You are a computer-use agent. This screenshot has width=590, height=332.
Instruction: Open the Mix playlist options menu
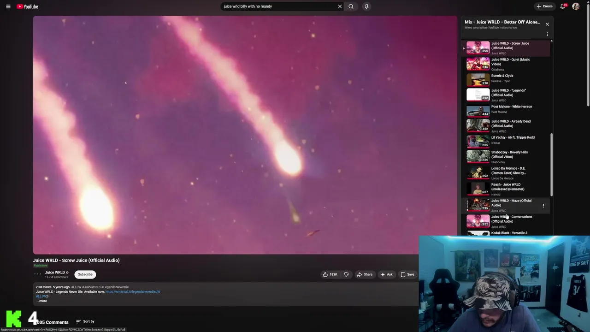click(547, 34)
